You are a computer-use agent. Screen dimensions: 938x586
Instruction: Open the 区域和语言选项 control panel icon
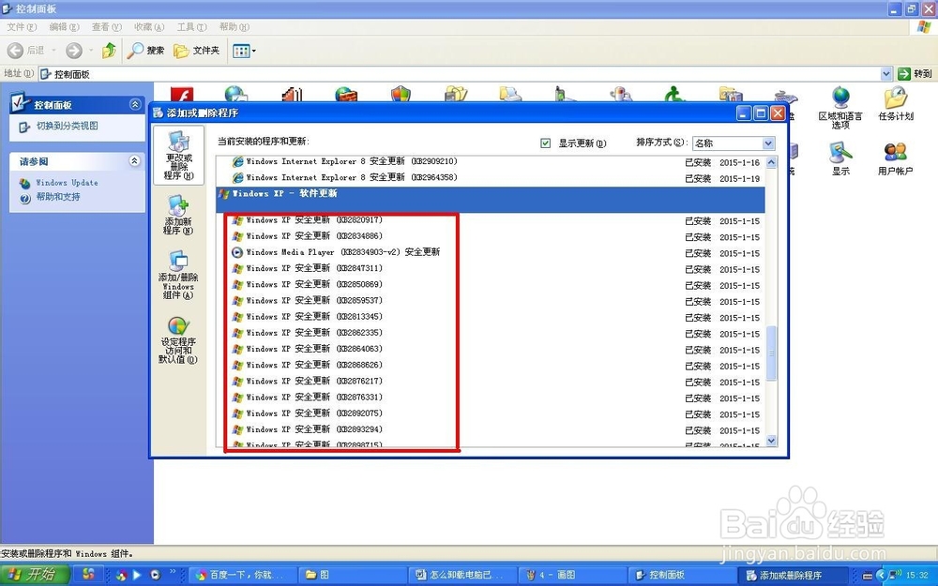[x=840, y=108]
